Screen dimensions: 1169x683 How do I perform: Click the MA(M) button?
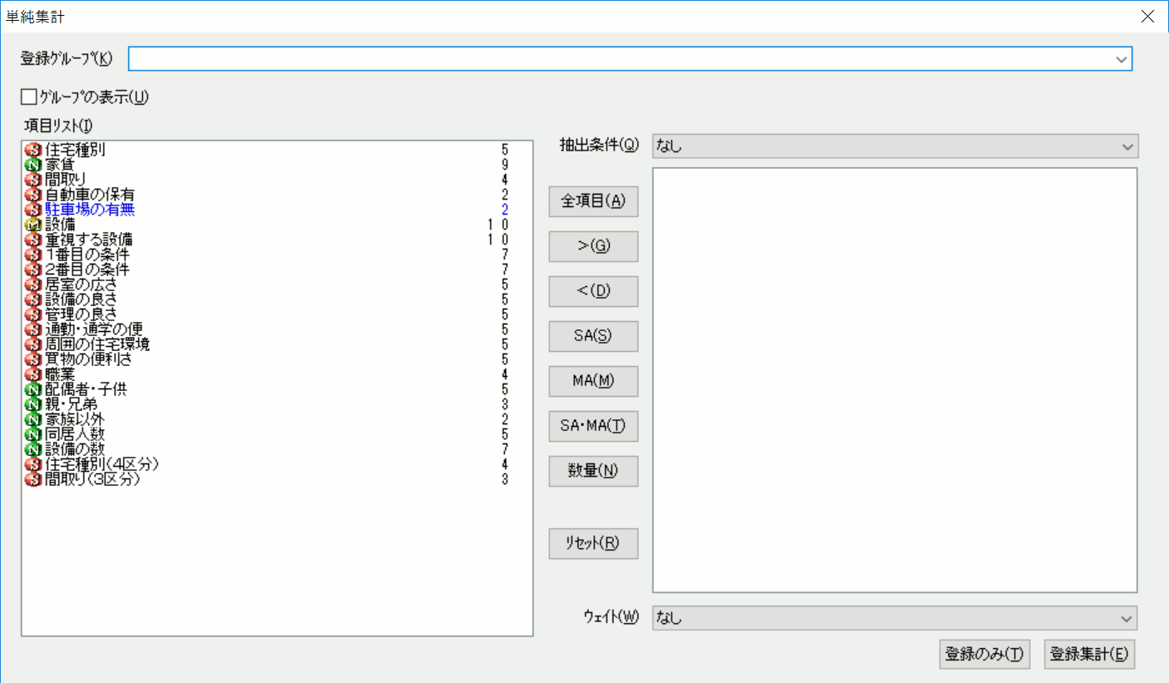coord(593,381)
